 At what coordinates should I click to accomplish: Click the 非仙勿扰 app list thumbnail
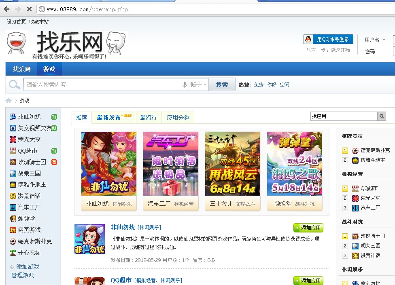tap(90, 239)
